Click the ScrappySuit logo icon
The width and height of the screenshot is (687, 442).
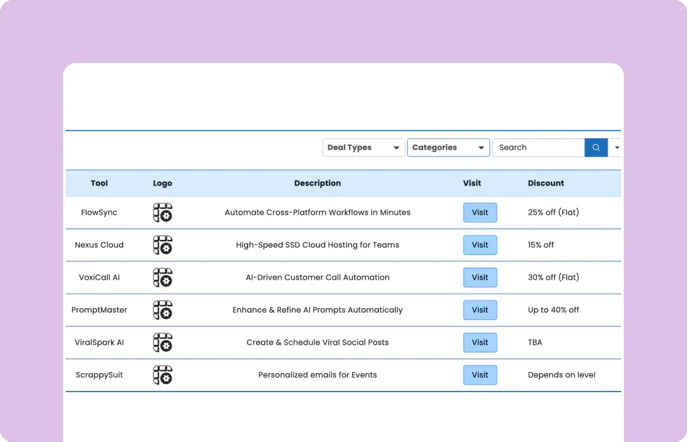point(162,375)
